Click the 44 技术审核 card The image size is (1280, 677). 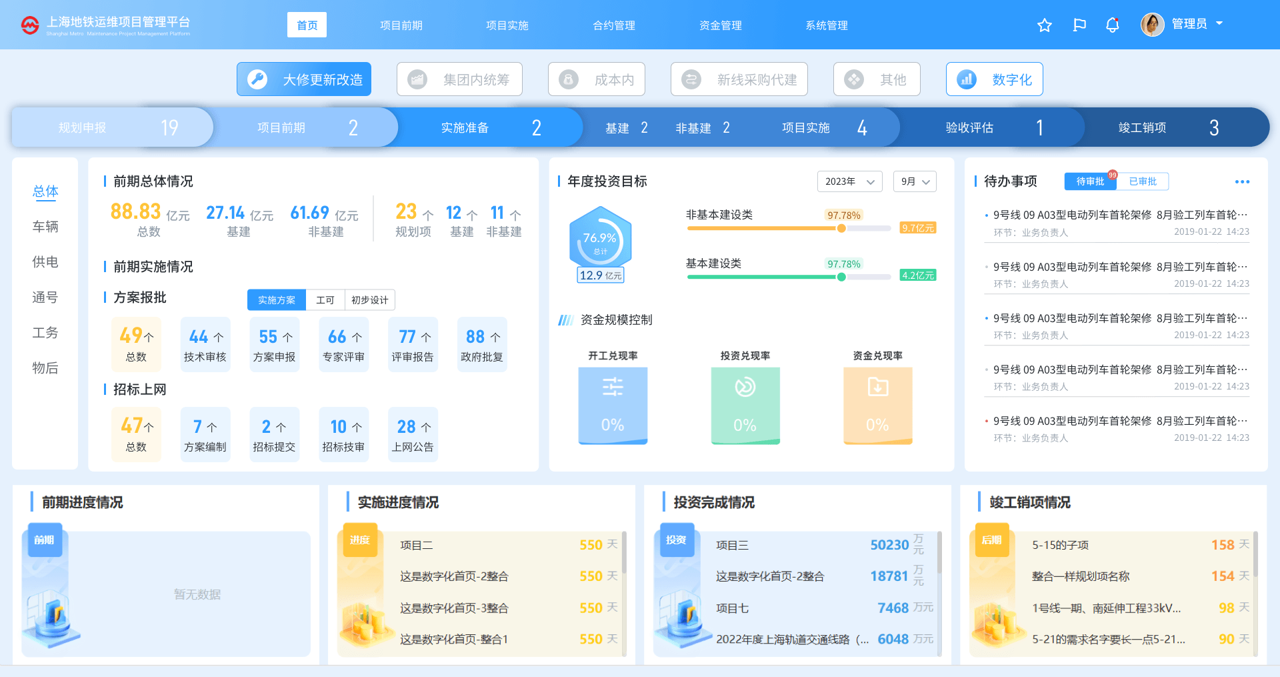[x=205, y=345]
